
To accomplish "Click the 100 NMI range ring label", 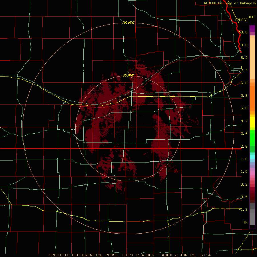I will (128, 23).
